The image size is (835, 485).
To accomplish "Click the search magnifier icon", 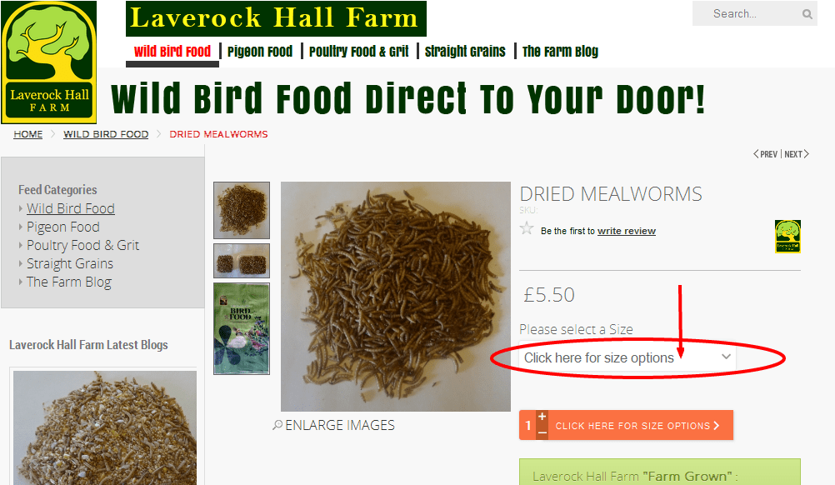I will point(807,14).
